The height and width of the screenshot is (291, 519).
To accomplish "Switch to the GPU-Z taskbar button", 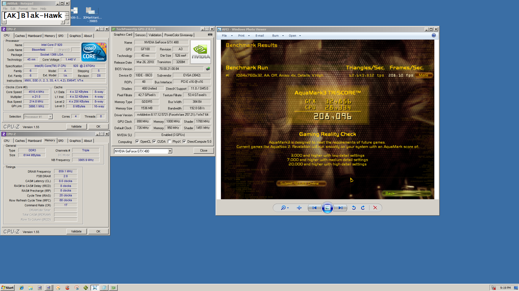I will coord(113,287).
